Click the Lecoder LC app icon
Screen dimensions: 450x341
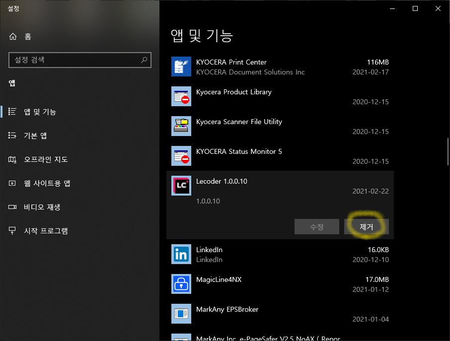(x=181, y=186)
